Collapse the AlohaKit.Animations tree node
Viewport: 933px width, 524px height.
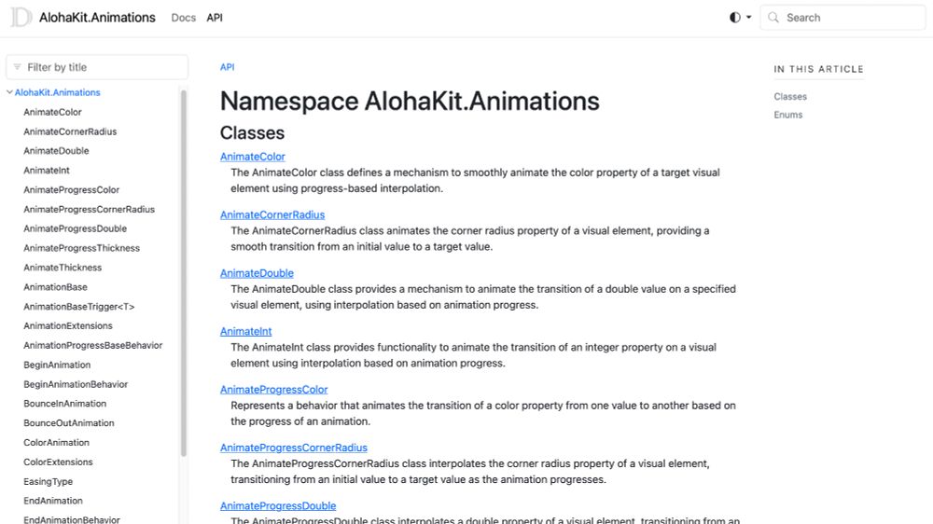tap(9, 92)
